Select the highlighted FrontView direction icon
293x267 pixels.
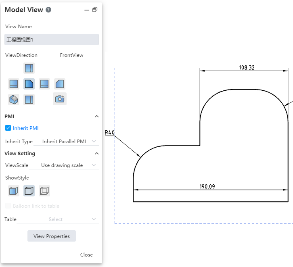(29, 84)
